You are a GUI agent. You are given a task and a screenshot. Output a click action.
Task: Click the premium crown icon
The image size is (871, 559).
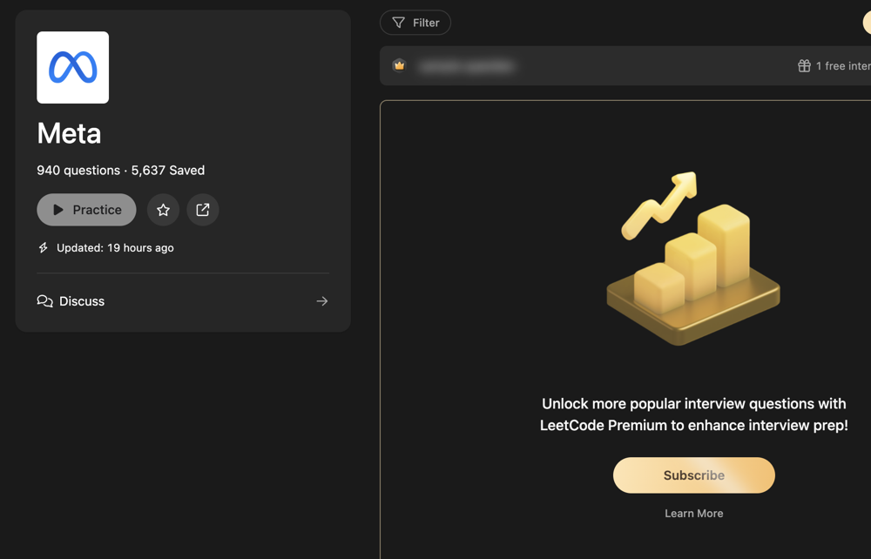(x=400, y=65)
